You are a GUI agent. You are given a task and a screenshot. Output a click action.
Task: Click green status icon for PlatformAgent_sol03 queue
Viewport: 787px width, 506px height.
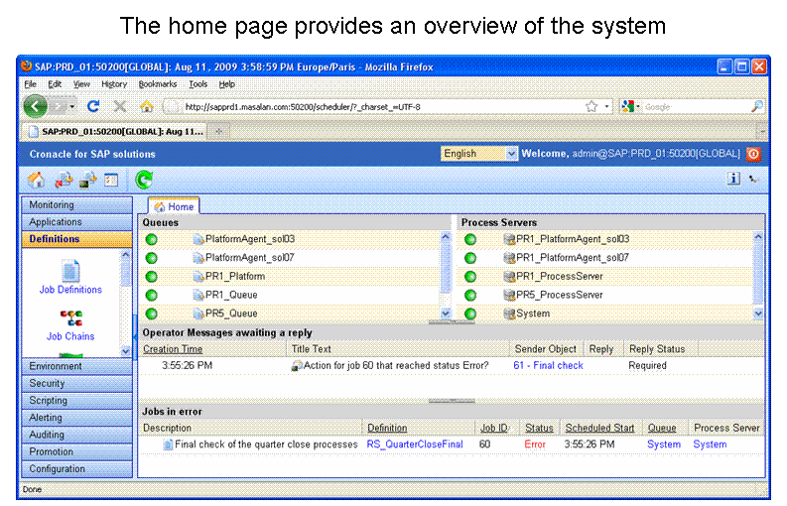coord(151,239)
